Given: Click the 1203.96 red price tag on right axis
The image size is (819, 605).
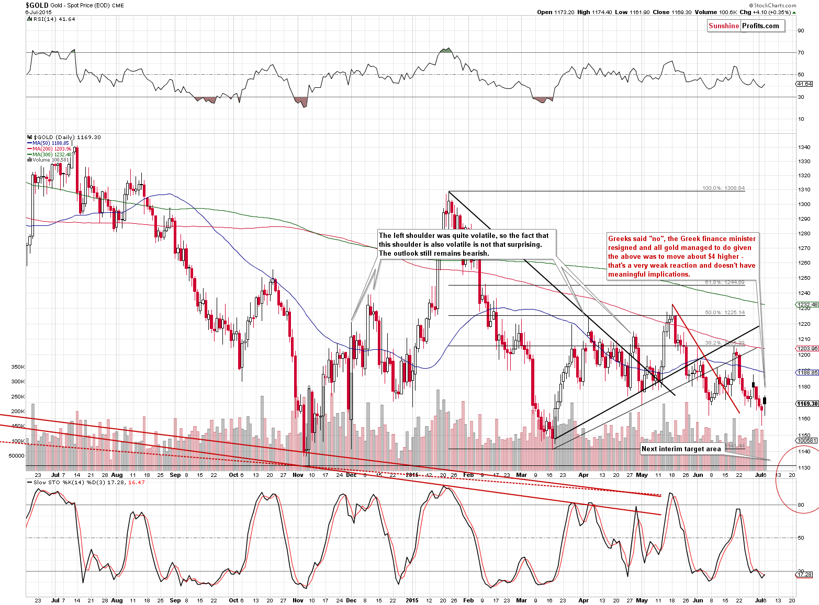Looking at the screenshot, I should (x=807, y=348).
